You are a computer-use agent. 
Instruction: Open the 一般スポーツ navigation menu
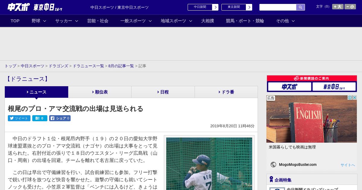coord(133,21)
